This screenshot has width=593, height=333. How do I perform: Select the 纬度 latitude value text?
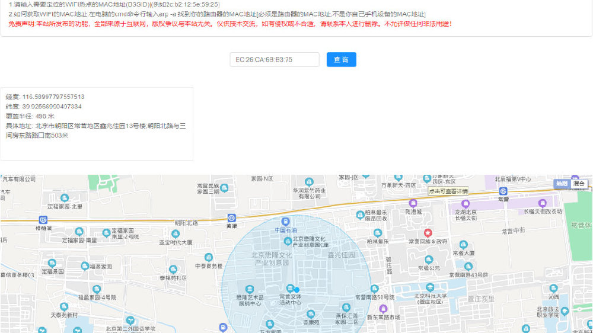click(x=52, y=107)
